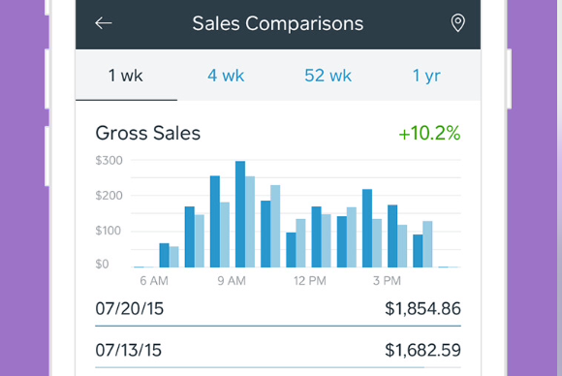The height and width of the screenshot is (376, 562).
Task: Click the 12 PM axis label
Action: pos(310,281)
